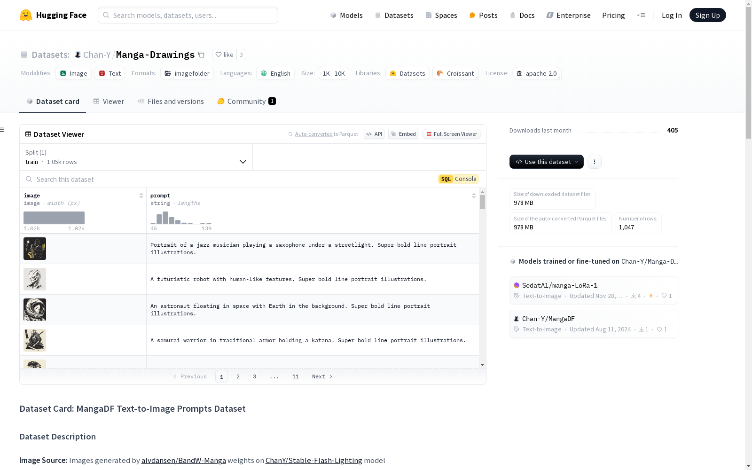Go to Spaces in top navigation

pyautogui.click(x=441, y=15)
